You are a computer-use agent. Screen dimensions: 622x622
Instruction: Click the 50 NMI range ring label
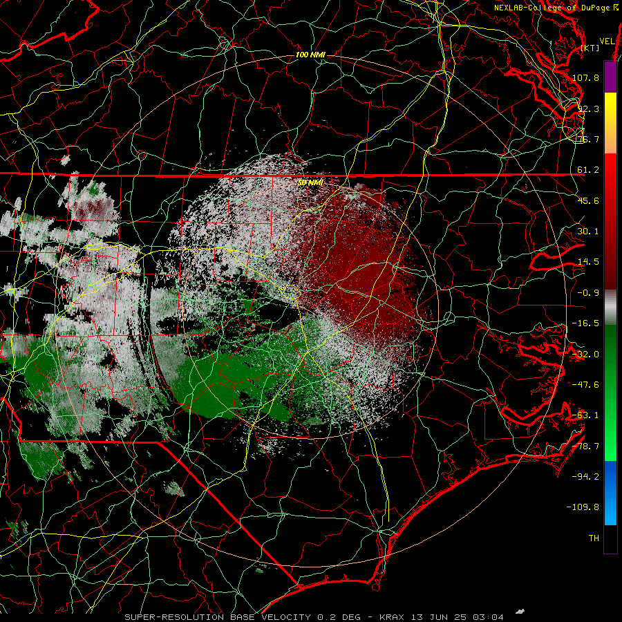[310, 182]
